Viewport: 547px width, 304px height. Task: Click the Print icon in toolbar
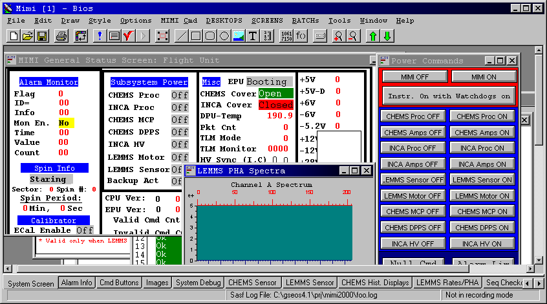61,36
